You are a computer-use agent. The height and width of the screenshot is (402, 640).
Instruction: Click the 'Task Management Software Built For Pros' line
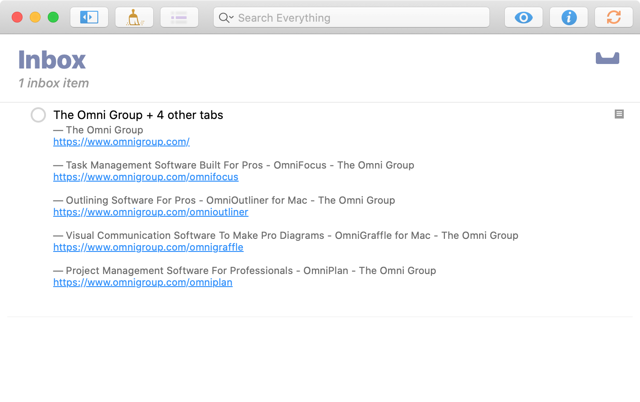pyautogui.click(x=233, y=165)
